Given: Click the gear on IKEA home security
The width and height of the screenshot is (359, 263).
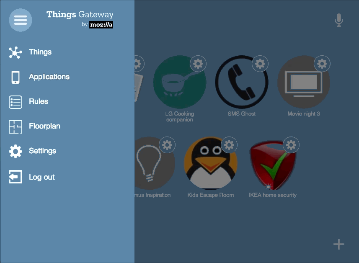Looking at the screenshot, I should tap(291, 145).
